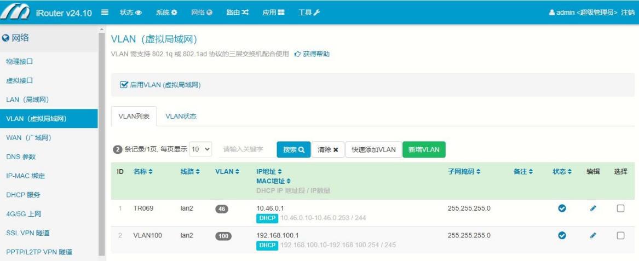
Task: Click the status checkmark icon for VLAN100
Action: pos(562,235)
